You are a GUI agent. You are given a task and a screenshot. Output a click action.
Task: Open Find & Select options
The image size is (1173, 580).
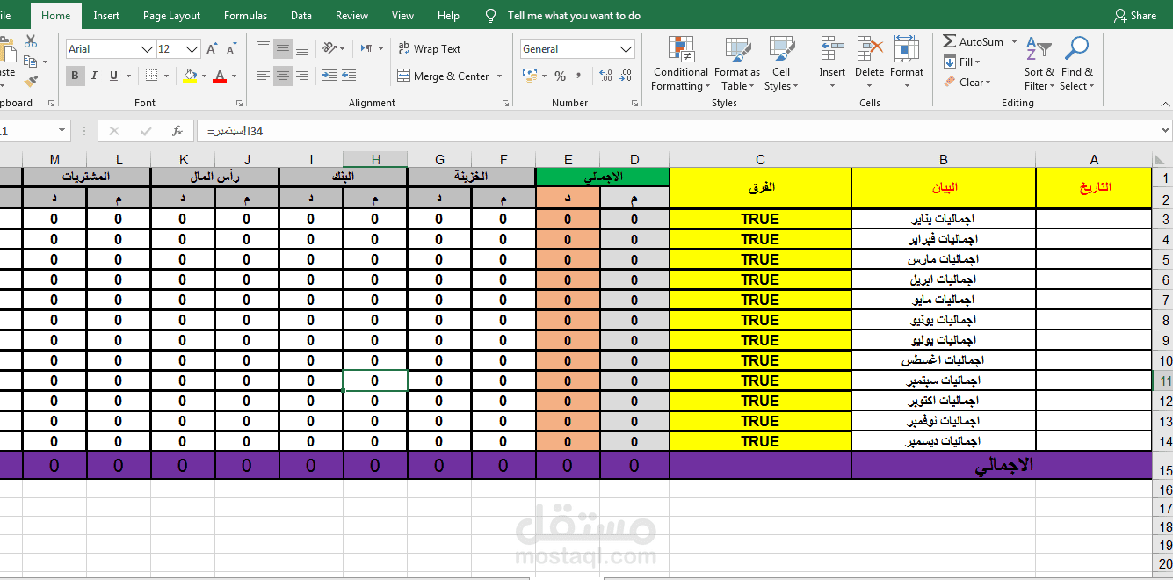click(1076, 63)
